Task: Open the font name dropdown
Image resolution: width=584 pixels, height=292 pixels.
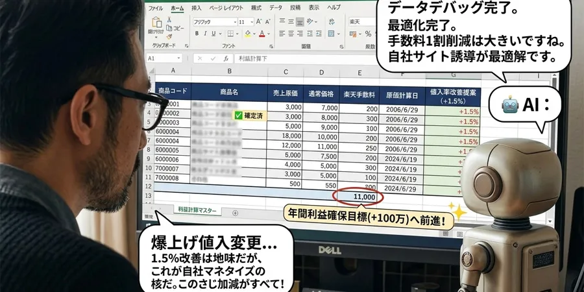Action: coord(235,22)
